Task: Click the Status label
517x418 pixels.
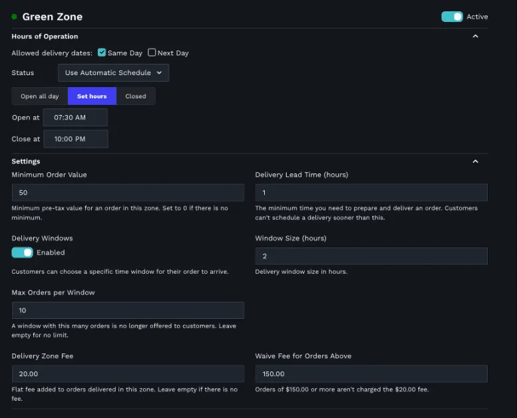Action: [x=23, y=73]
